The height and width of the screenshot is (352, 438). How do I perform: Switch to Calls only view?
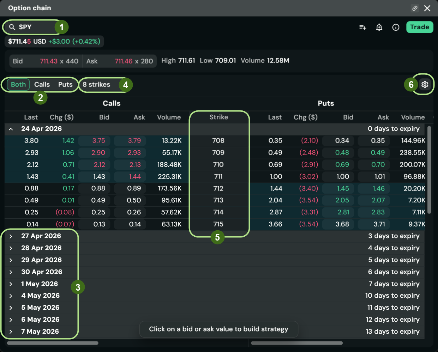click(42, 85)
